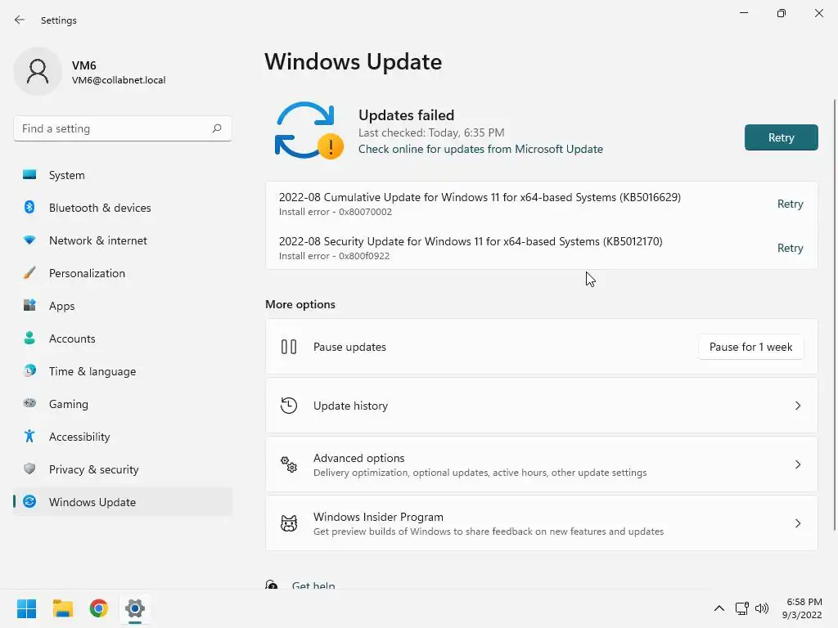This screenshot has height=628, width=838.
Task: Open Time & language settings entry
Action: (x=123, y=370)
